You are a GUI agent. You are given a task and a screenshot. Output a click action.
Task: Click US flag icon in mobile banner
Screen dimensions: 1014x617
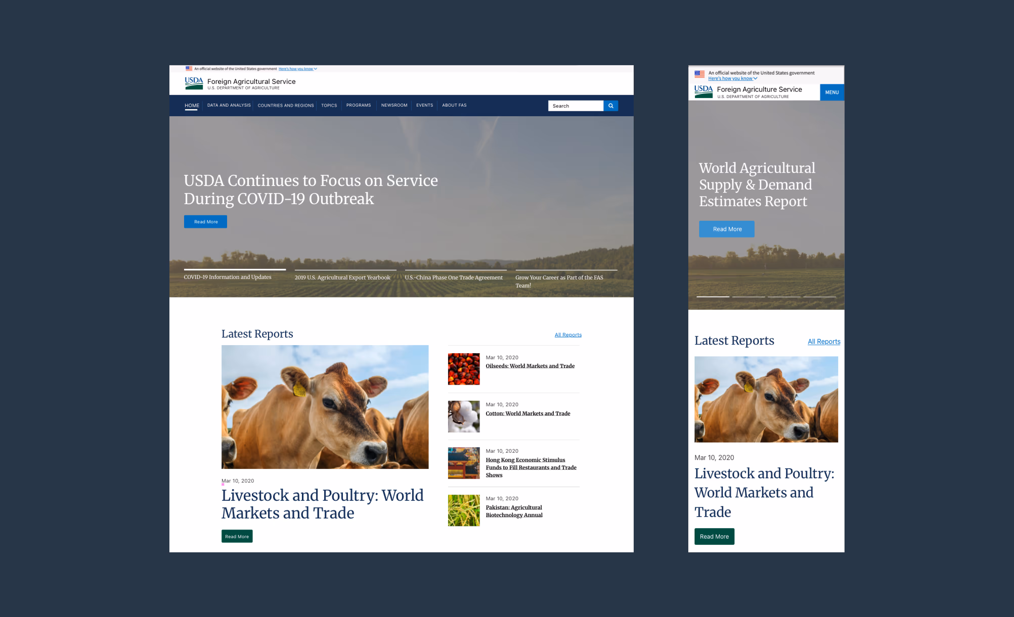(x=699, y=74)
